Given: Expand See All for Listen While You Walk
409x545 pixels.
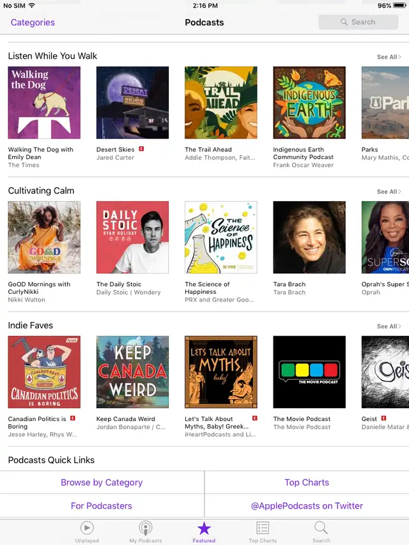Looking at the screenshot, I should coord(389,57).
